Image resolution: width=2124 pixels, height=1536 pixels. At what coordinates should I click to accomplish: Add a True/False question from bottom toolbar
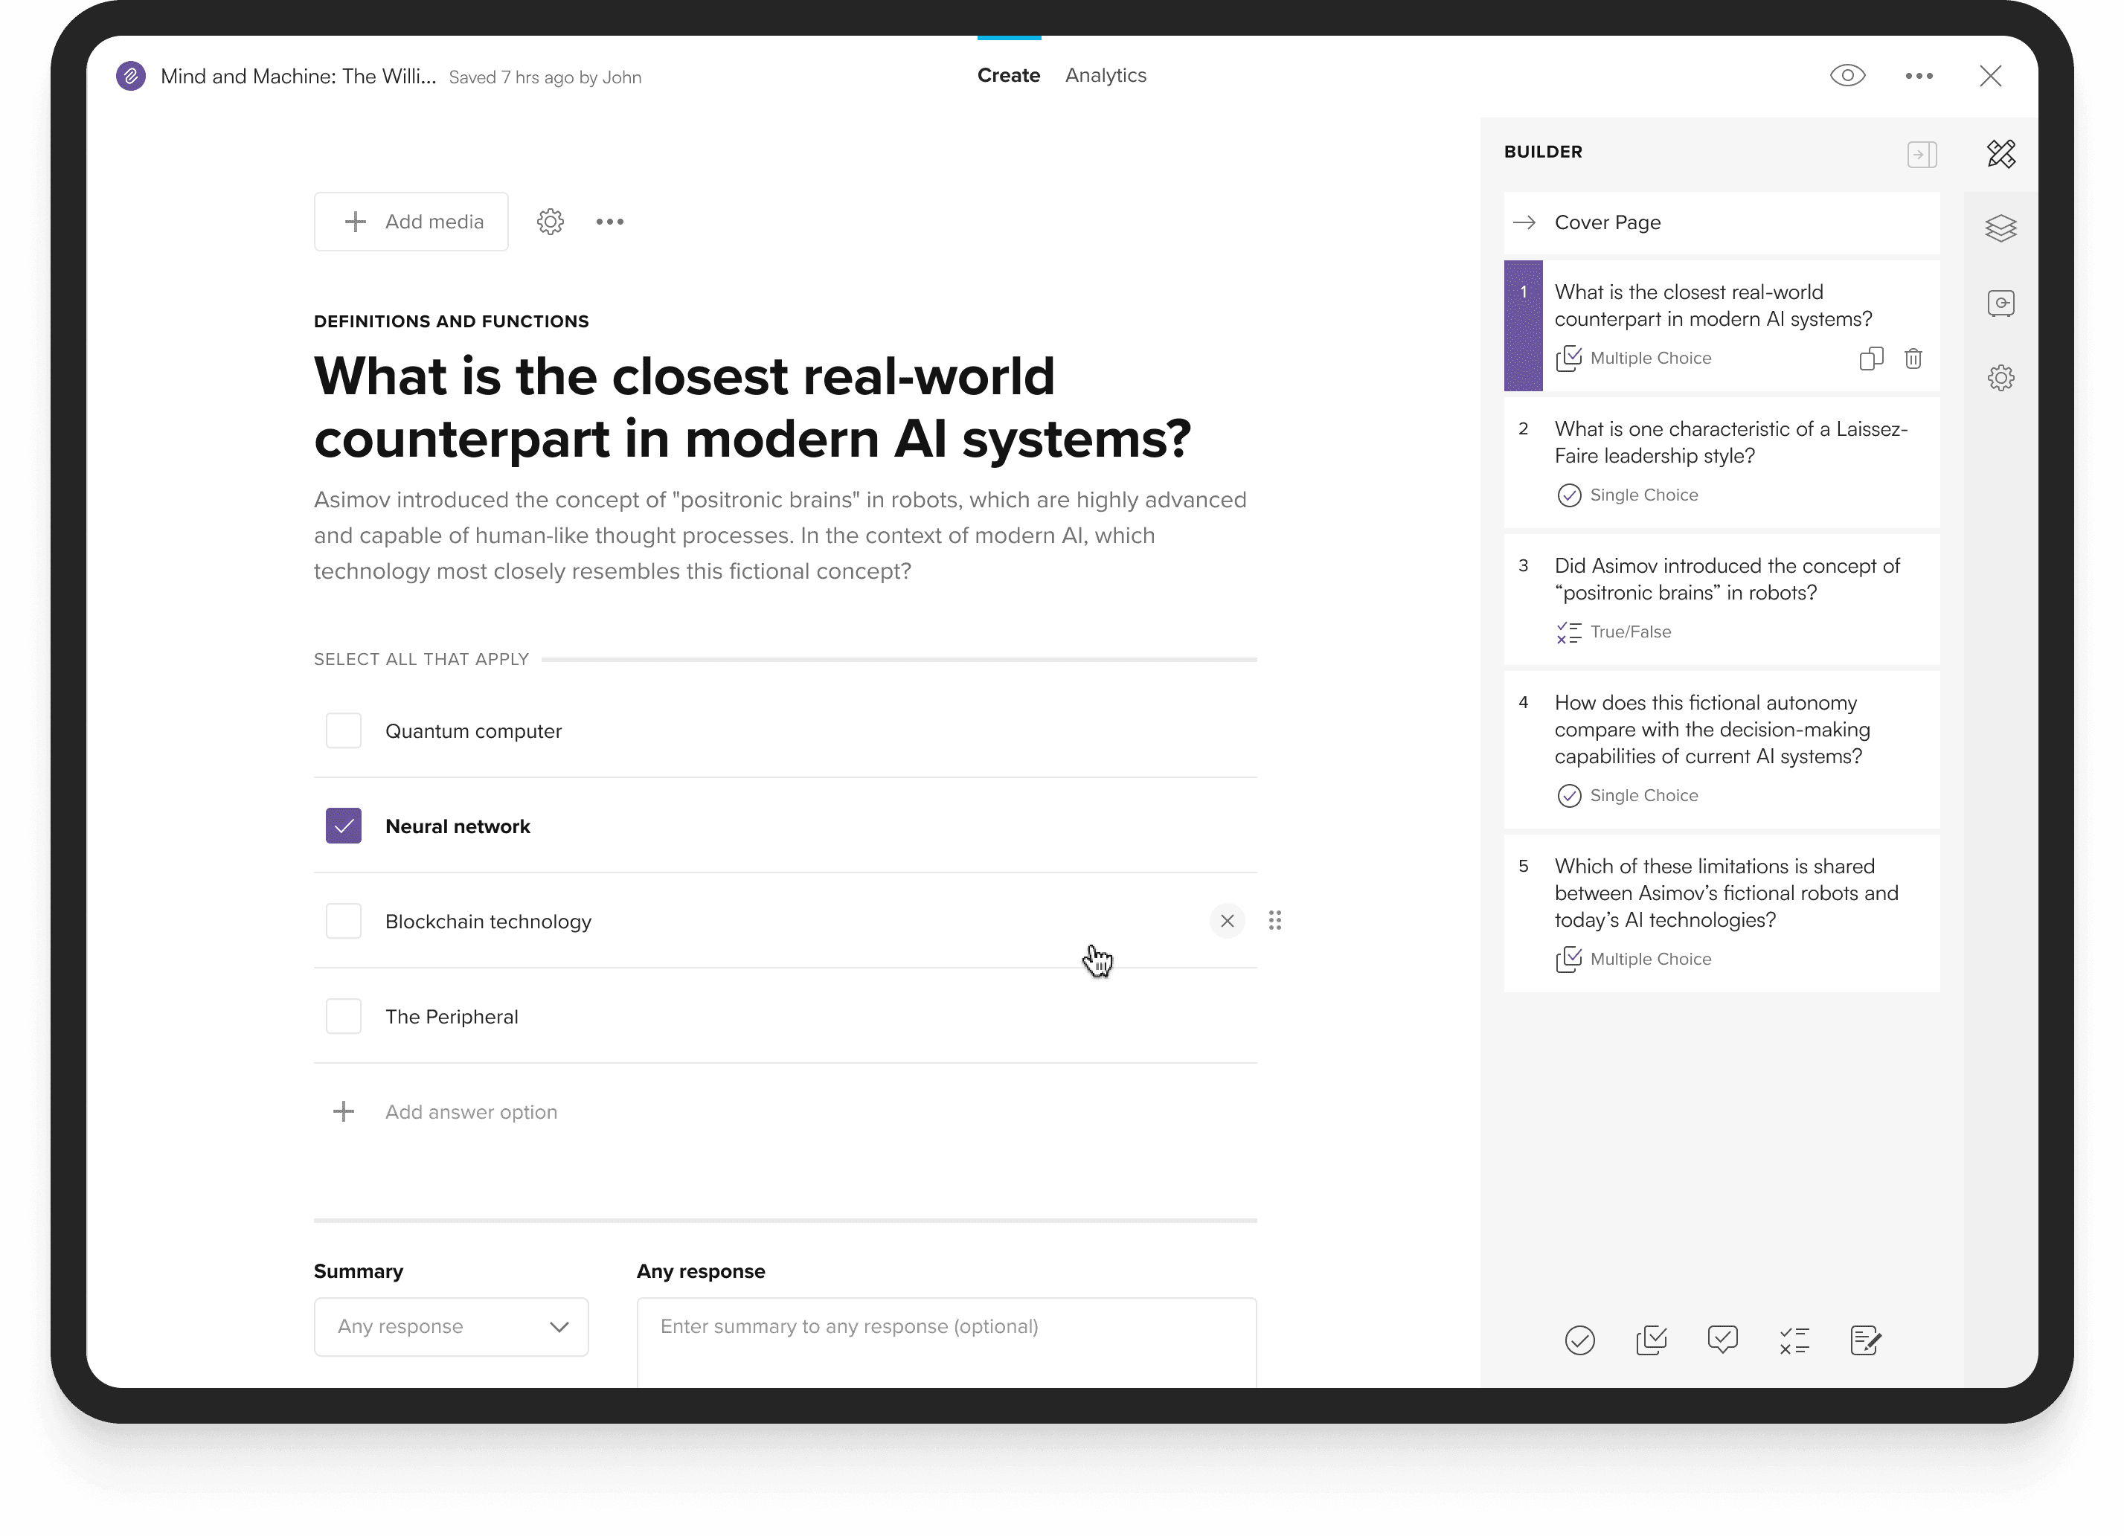1794,1340
